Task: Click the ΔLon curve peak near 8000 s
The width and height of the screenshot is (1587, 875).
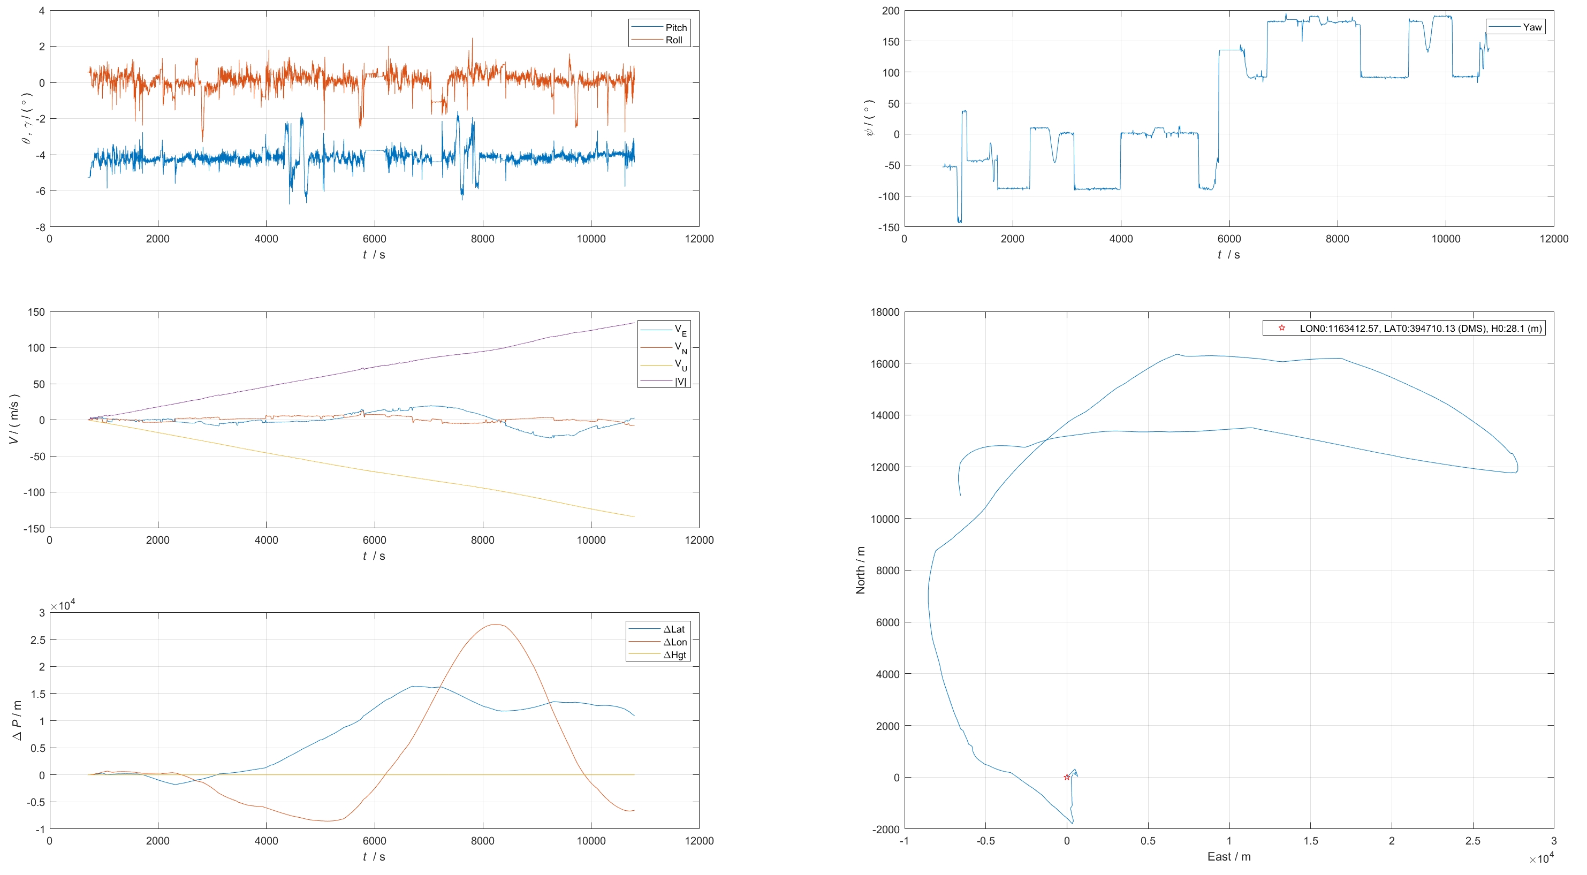Action: point(495,624)
